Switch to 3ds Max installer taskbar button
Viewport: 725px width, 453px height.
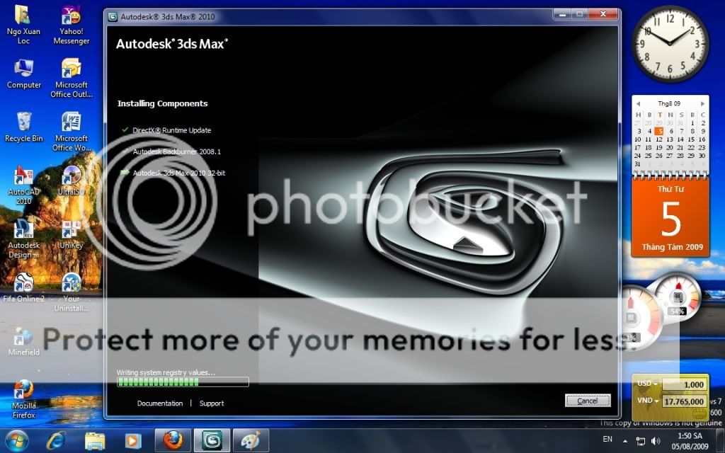tap(211, 440)
